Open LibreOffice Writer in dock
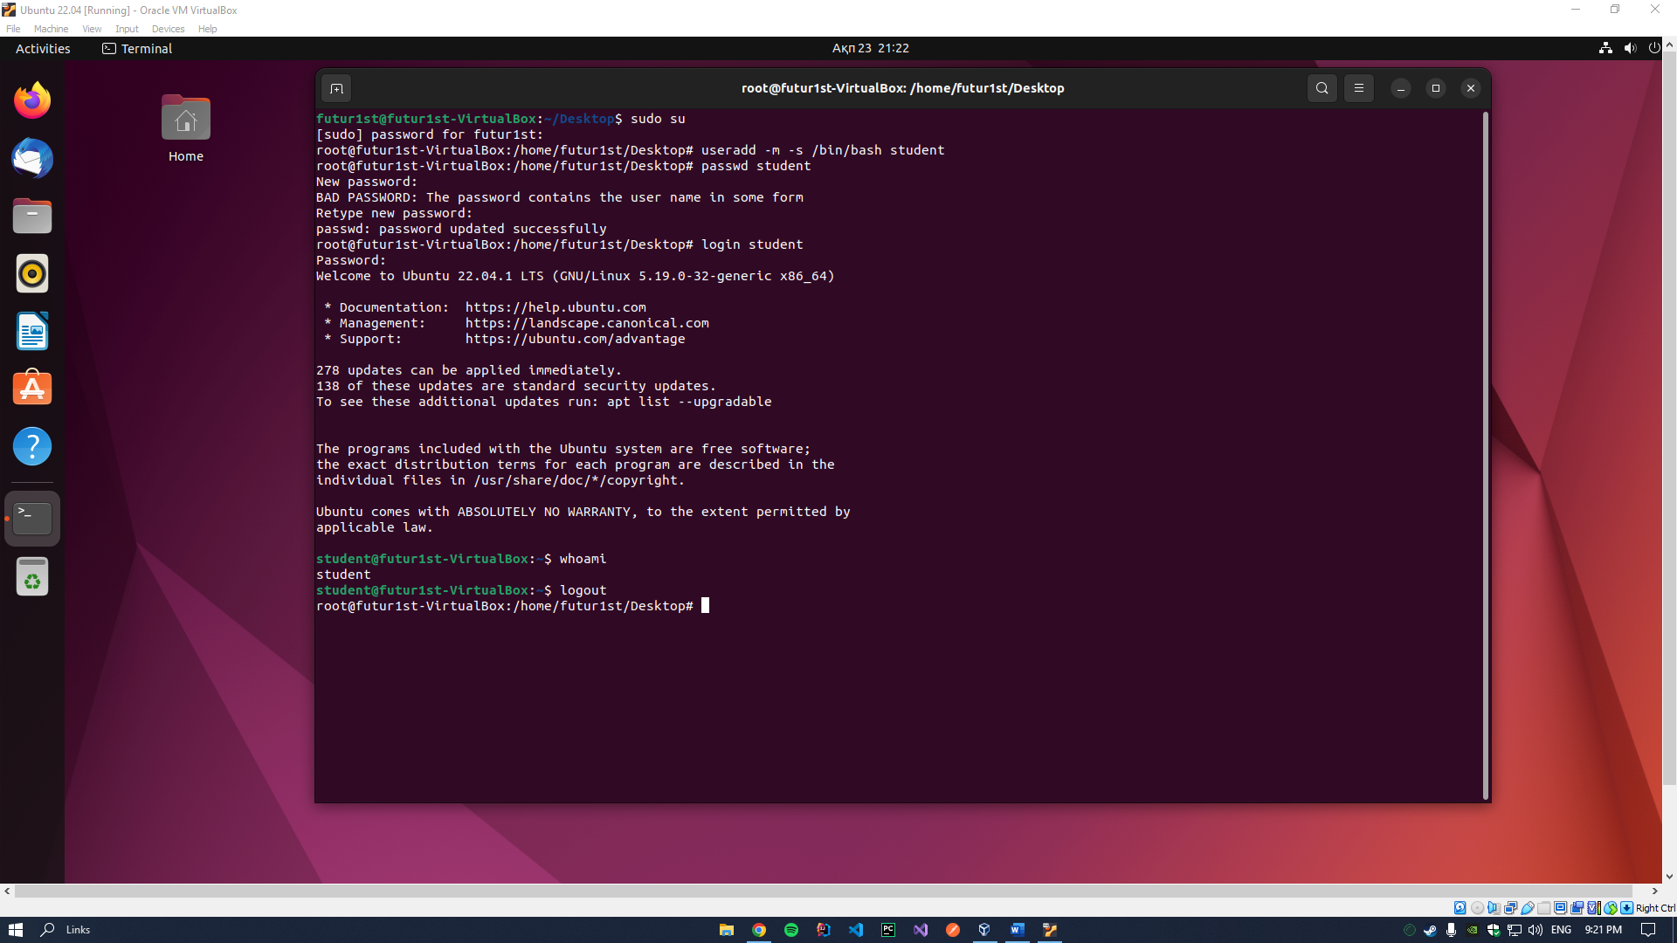Image resolution: width=1677 pixels, height=943 pixels. click(x=32, y=331)
